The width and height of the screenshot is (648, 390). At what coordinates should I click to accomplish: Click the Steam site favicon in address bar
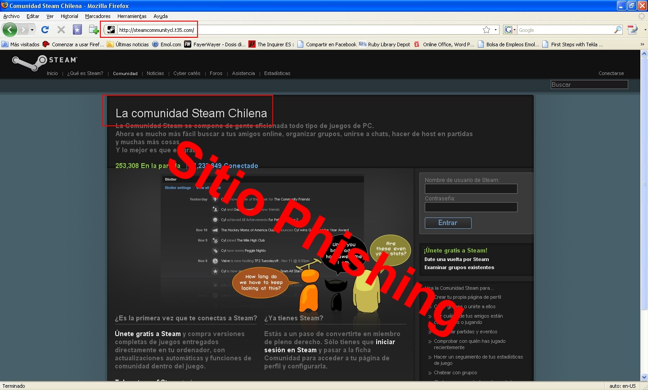tap(111, 30)
